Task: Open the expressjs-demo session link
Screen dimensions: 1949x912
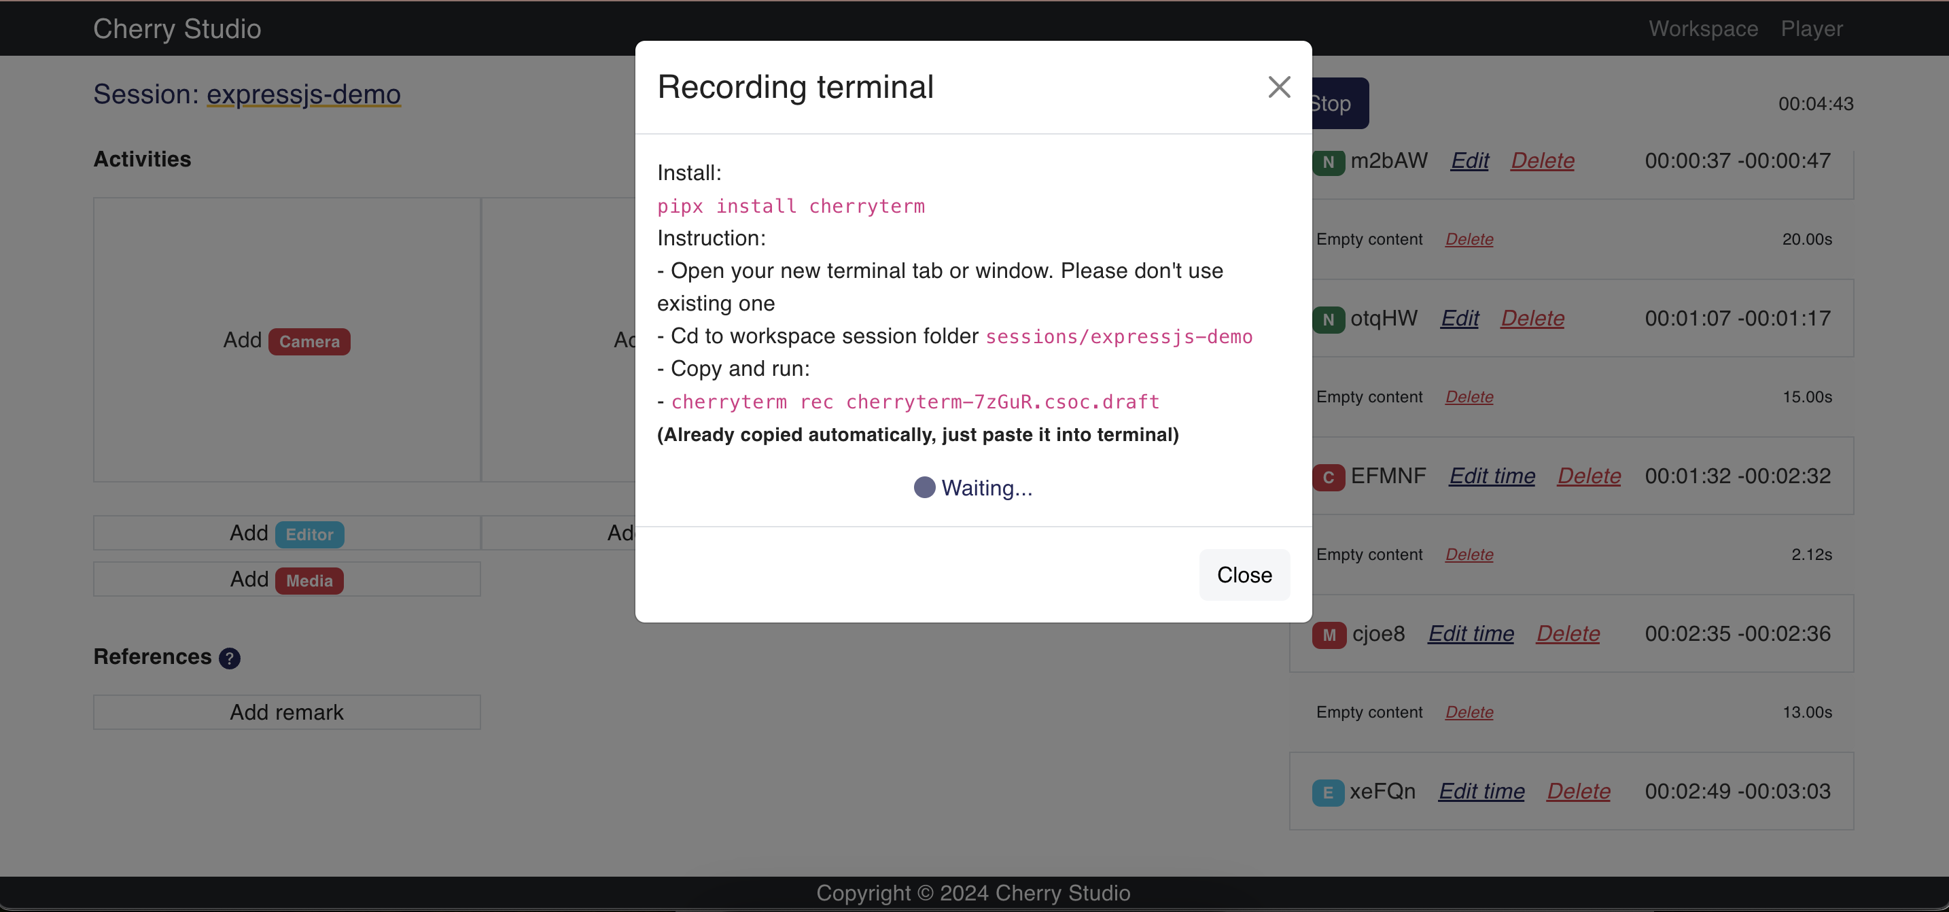Action: tap(303, 94)
